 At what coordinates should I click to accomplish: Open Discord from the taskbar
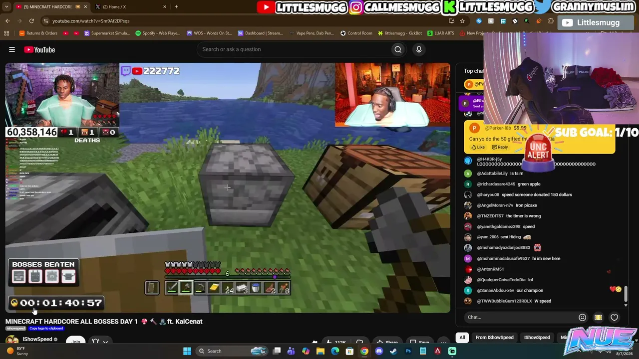(x=379, y=351)
